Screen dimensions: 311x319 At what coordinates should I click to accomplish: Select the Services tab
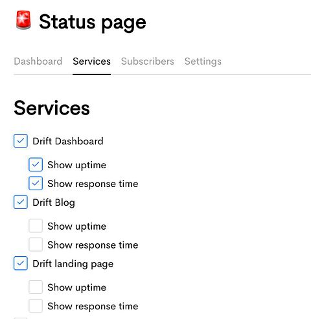(91, 61)
